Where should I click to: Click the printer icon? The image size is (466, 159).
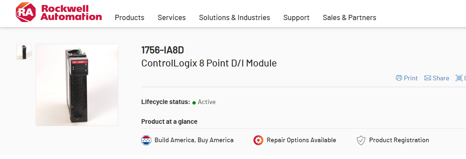pyautogui.click(x=399, y=78)
